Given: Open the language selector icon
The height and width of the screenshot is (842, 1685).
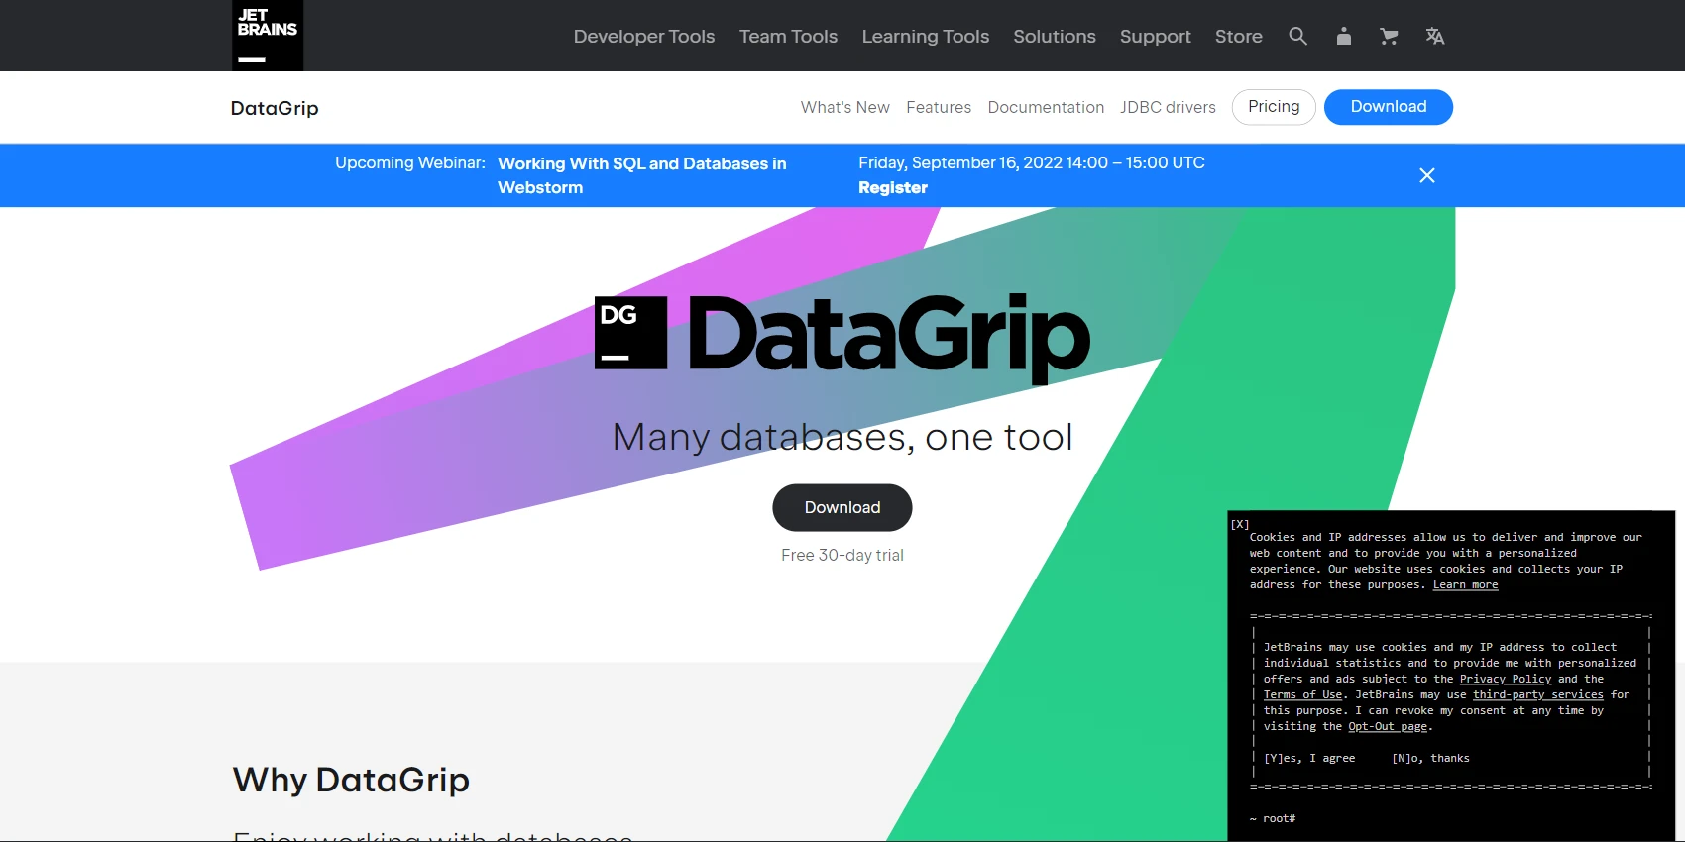Looking at the screenshot, I should [x=1434, y=36].
